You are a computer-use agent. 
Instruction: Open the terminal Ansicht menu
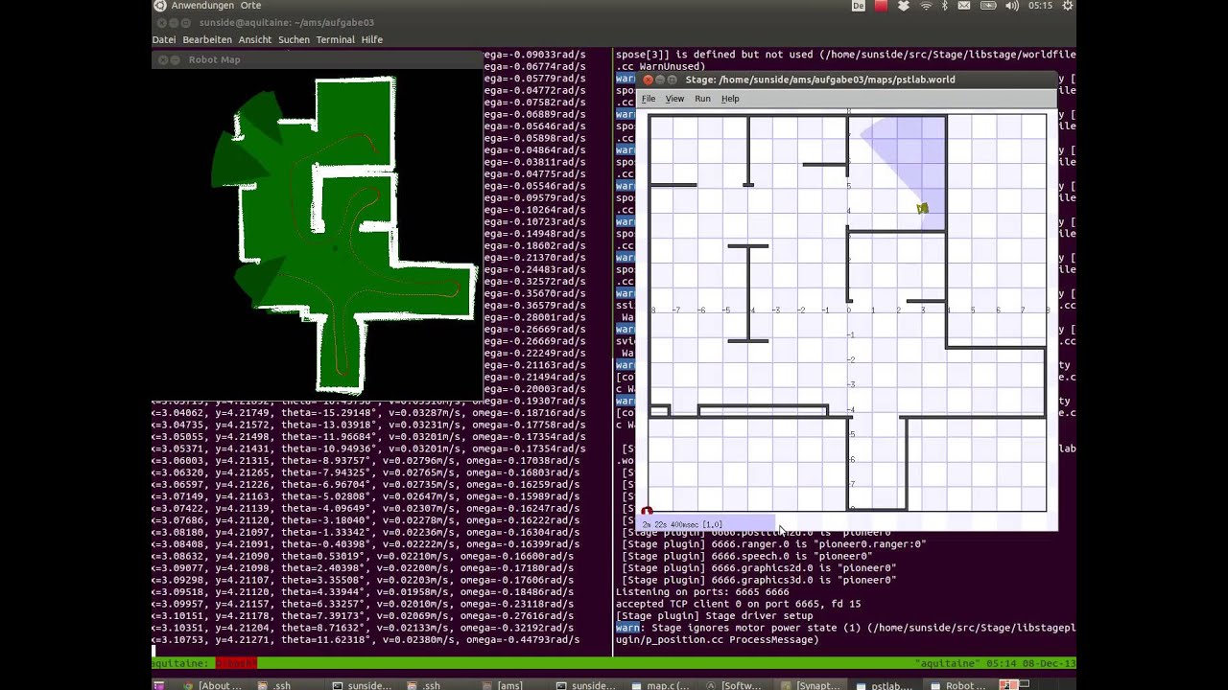pyautogui.click(x=255, y=39)
